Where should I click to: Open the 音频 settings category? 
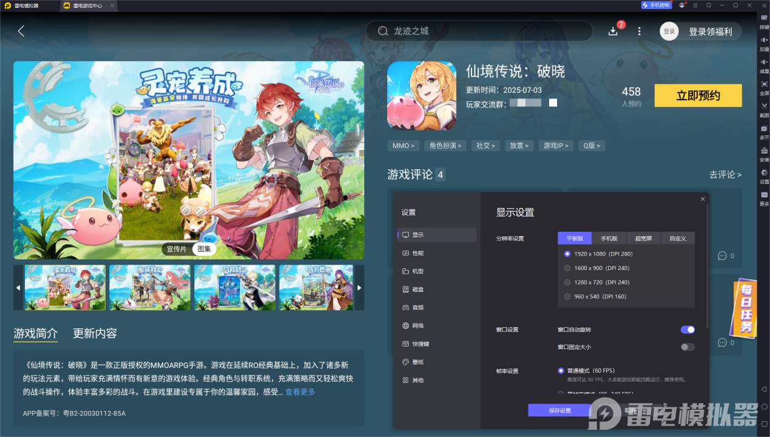click(x=437, y=308)
